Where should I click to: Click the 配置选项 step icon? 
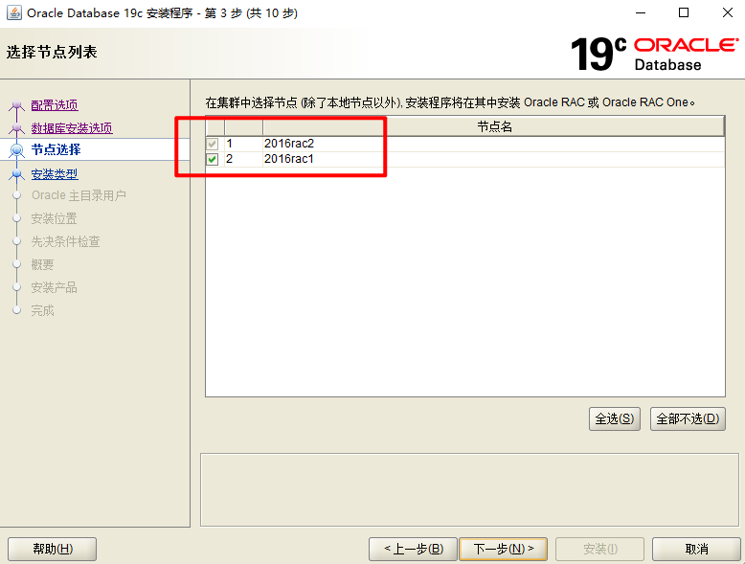[x=16, y=106]
